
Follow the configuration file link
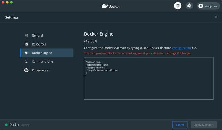coord(181,48)
